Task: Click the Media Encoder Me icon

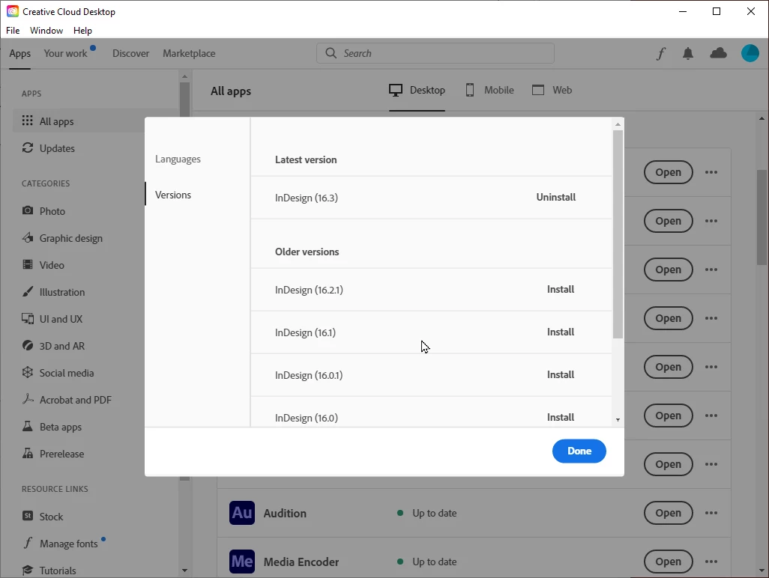Action: 242,562
